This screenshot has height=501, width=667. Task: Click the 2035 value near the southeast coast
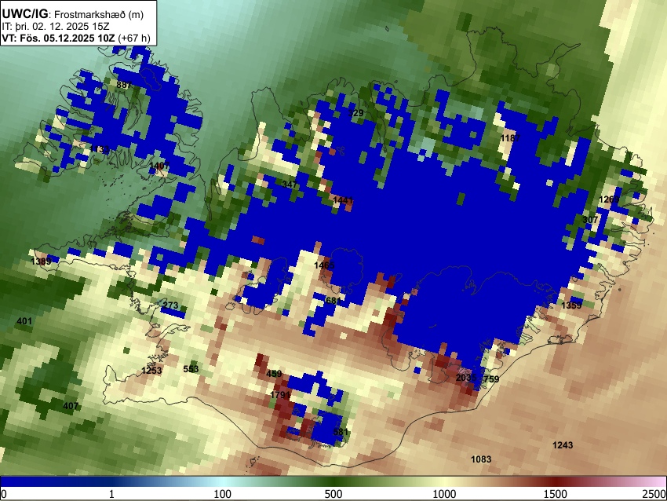click(x=466, y=378)
